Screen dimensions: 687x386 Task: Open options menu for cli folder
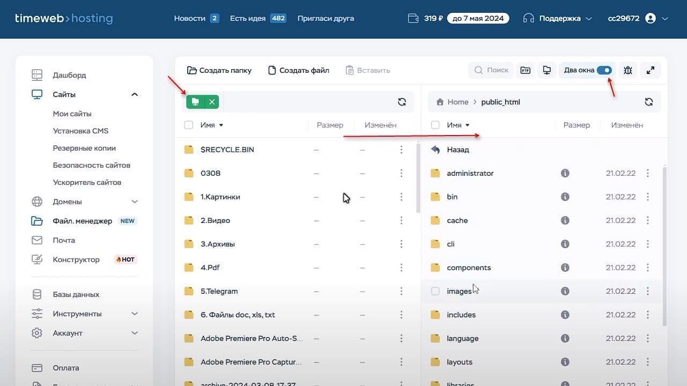coord(648,244)
